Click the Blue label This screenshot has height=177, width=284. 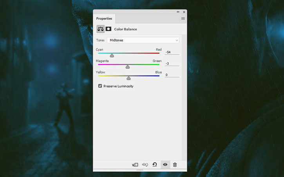click(159, 72)
